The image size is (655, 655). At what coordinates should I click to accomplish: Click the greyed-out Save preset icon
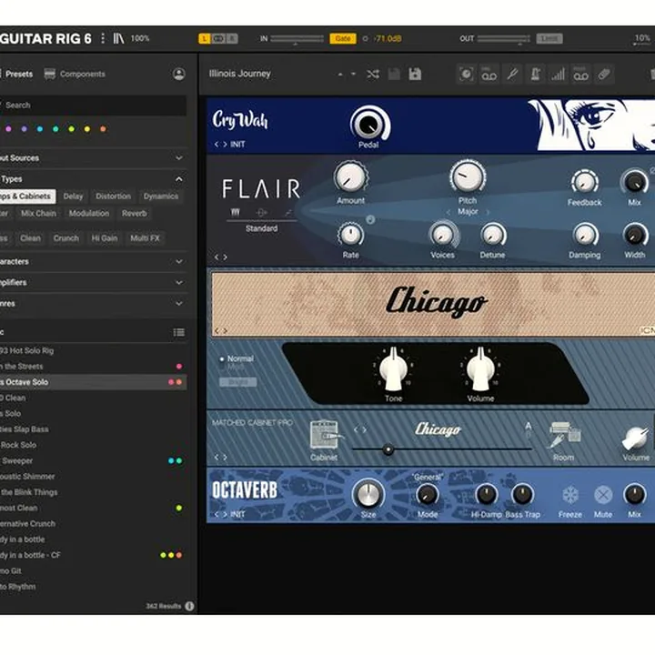(x=394, y=75)
